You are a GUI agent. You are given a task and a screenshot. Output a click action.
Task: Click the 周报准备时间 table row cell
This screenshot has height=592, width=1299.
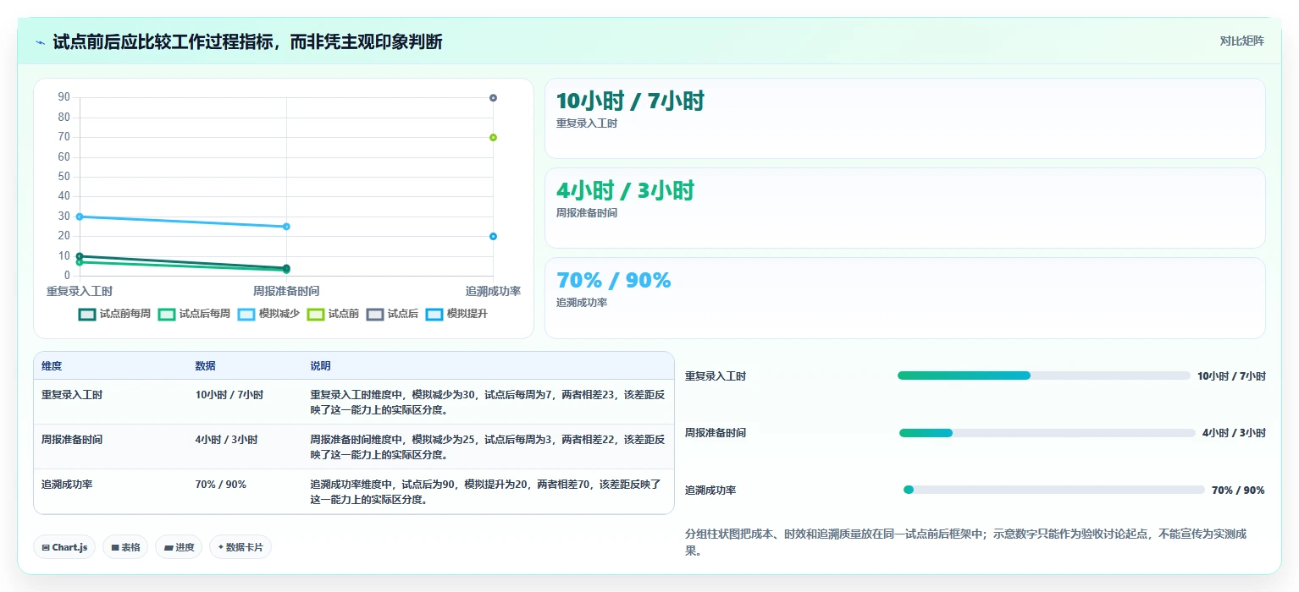(x=72, y=440)
